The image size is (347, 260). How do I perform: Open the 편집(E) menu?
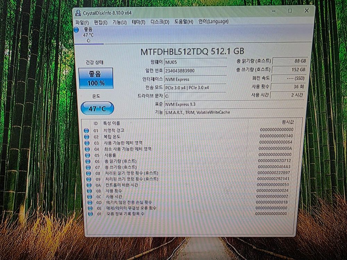101,22
